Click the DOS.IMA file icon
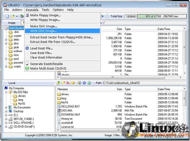The image size is (190, 141). (x=59, y=111)
